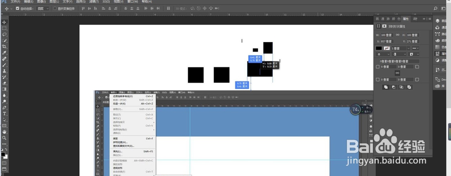Open the Paths panel icon in dock
The image size is (451, 176).
pos(437,34)
